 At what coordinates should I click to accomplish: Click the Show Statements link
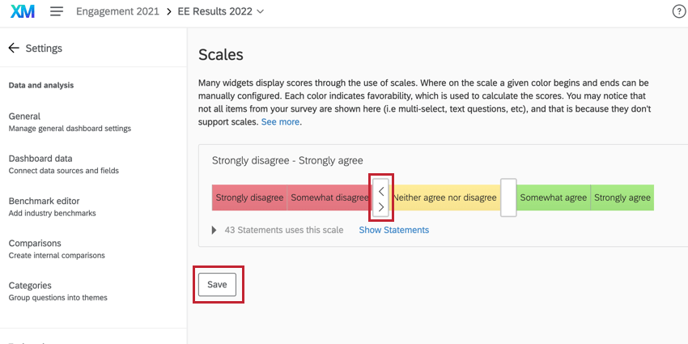coord(393,230)
